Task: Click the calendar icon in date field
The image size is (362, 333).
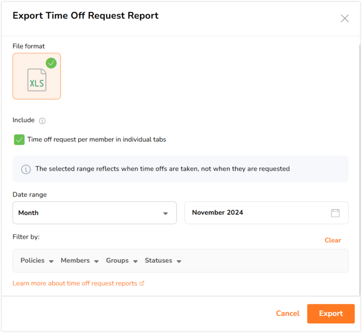Action: (335, 213)
